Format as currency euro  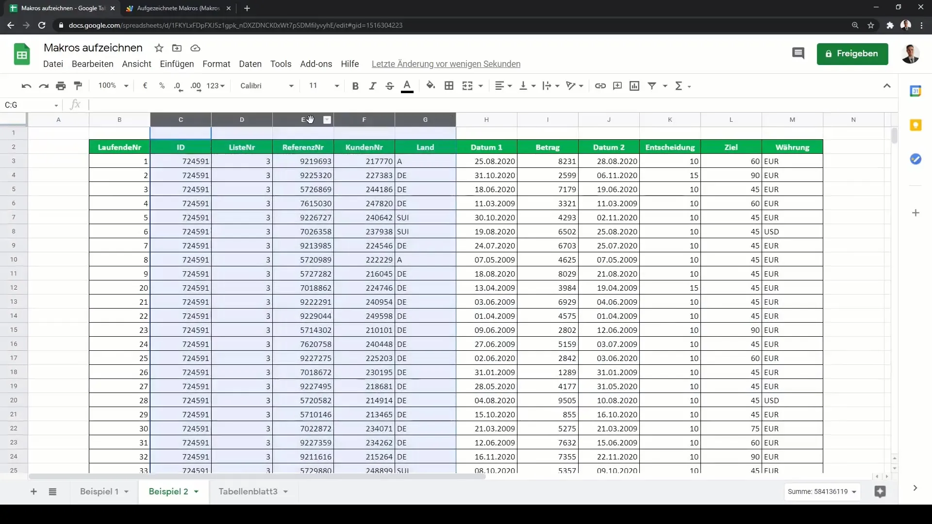(x=145, y=86)
